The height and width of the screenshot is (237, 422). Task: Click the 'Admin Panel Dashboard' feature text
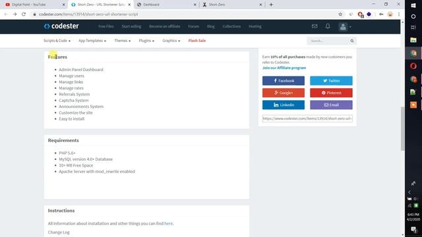(x=81, y=69)
